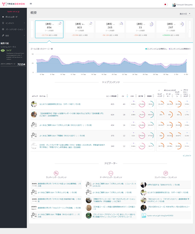Toggle the purple chart legend series

coord(180,49)
